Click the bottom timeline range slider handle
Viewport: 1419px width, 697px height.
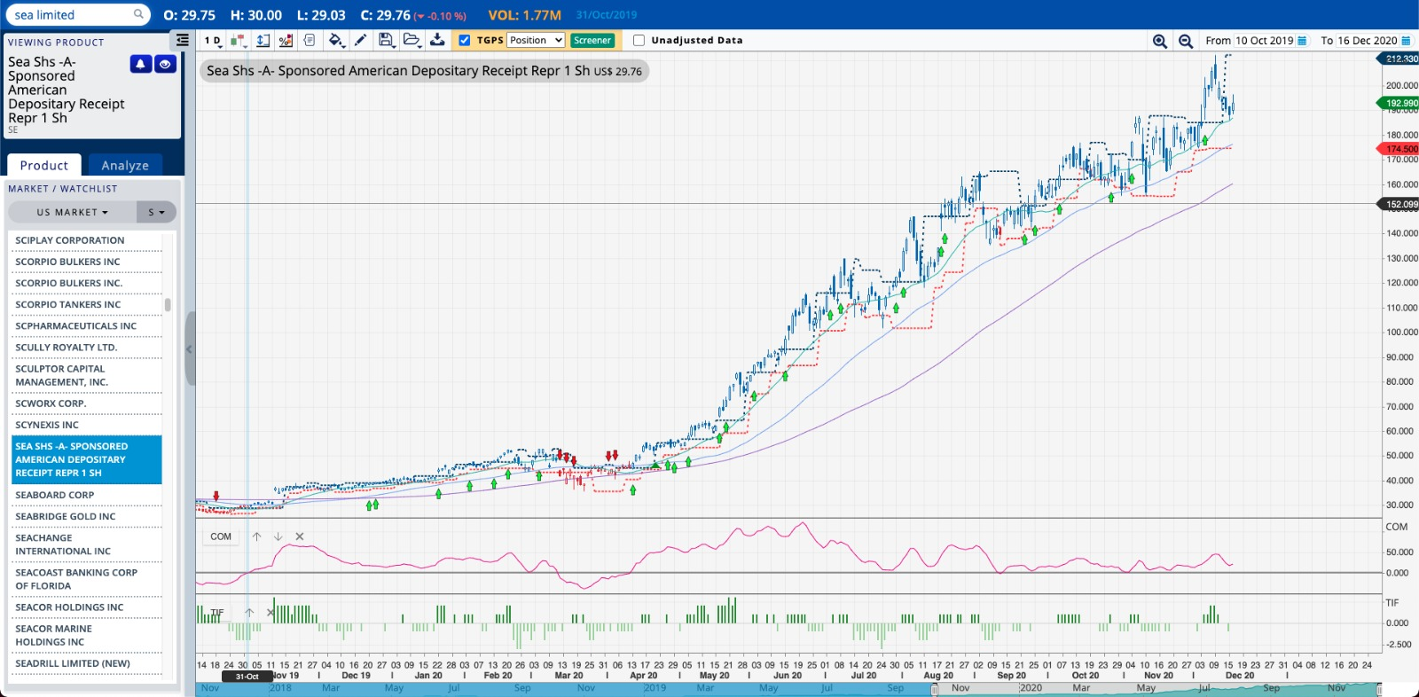point(934,689)
